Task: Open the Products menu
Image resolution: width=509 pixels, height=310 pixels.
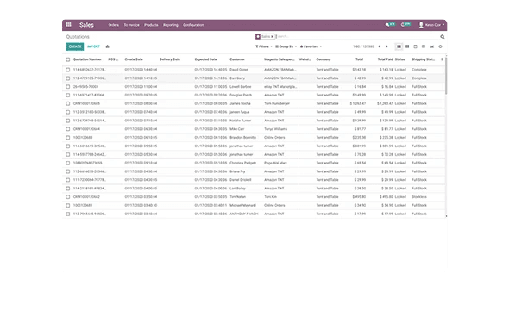Action: click(x=151, y=25)
